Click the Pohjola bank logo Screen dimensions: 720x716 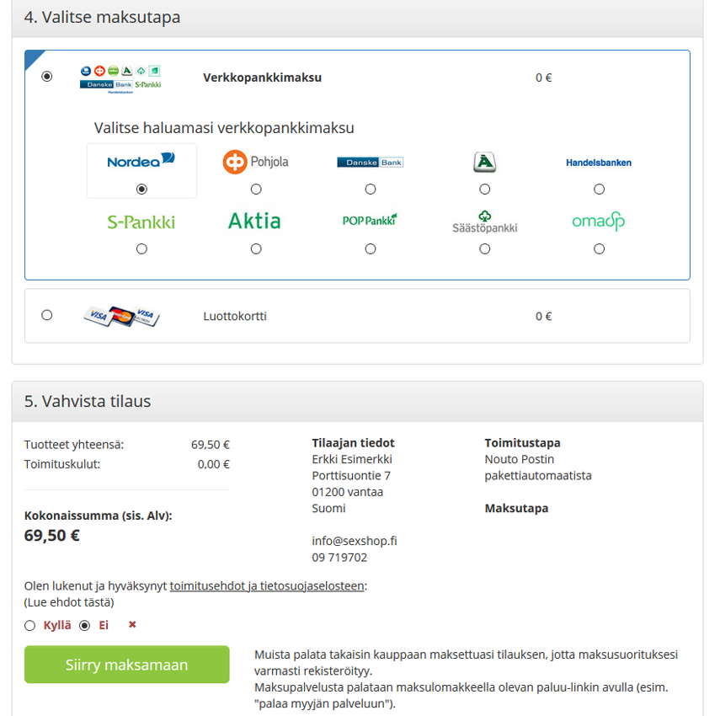255,162
